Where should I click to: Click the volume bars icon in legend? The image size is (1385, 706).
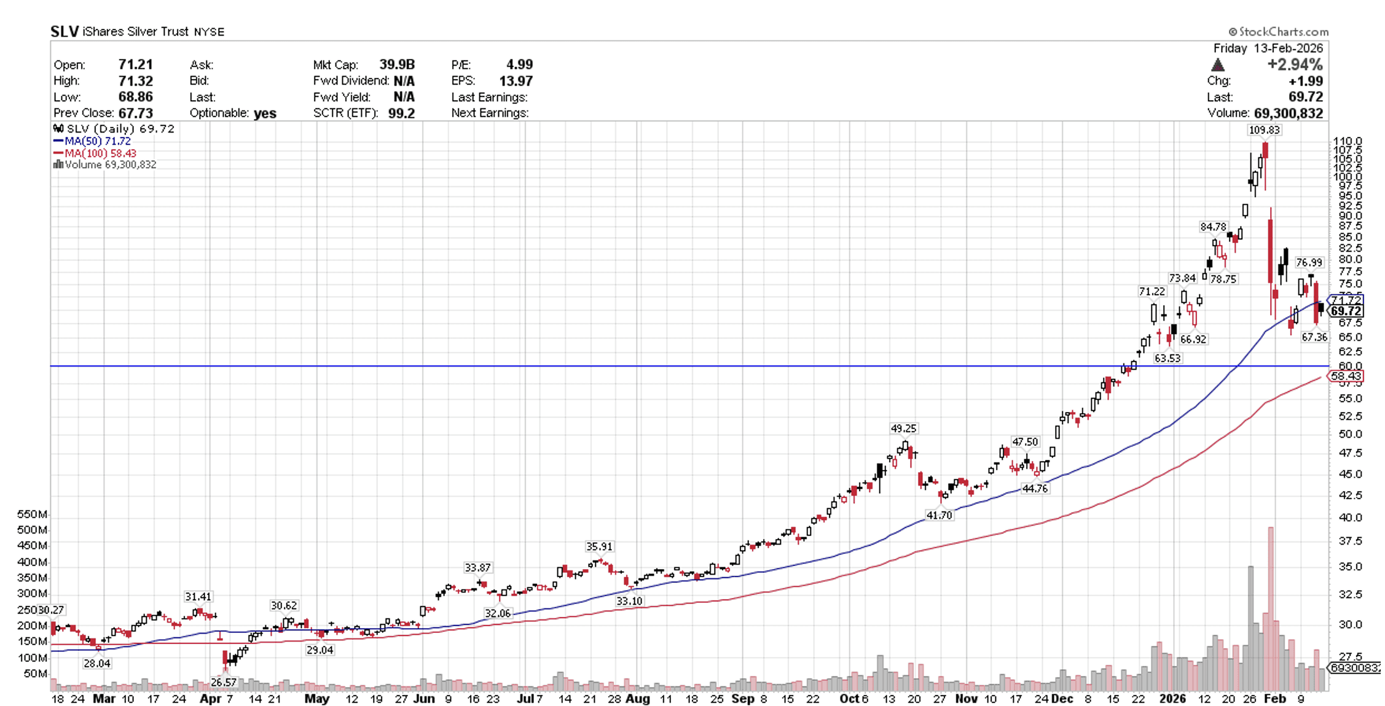(58, 165)
